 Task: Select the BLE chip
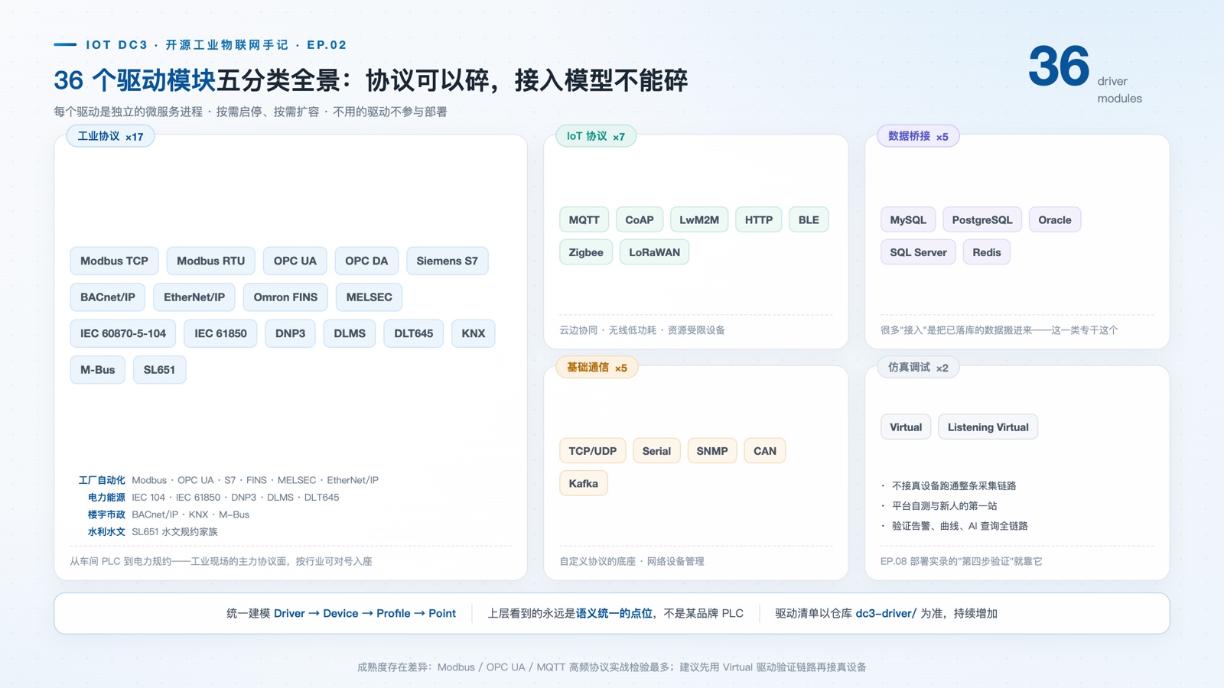point(809,220)
